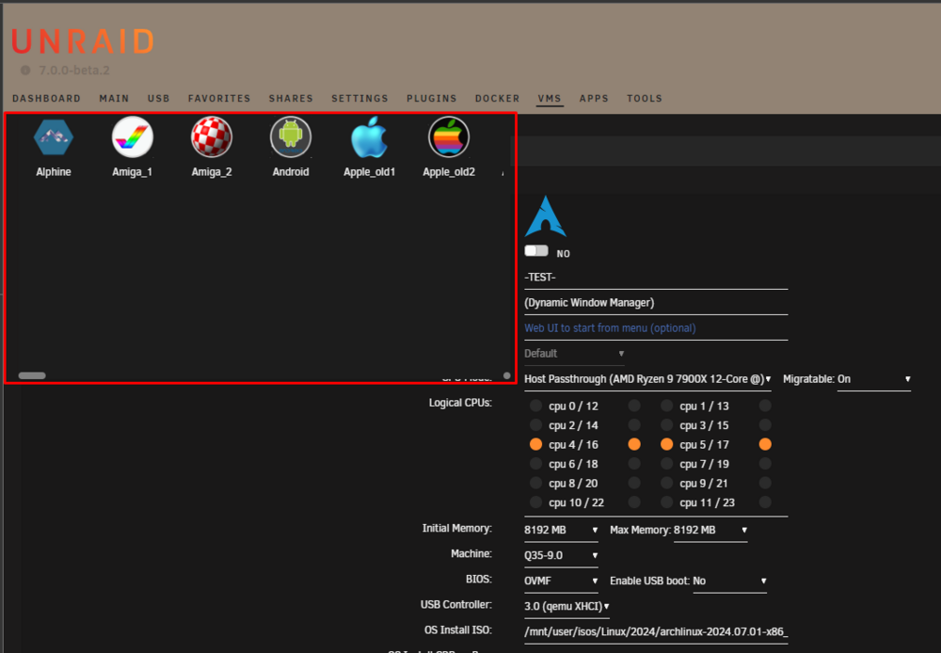Viewport: 941px width, 653px height.
Task: Disable logical cpu 17 checkbox
Action: click(764, 444)
